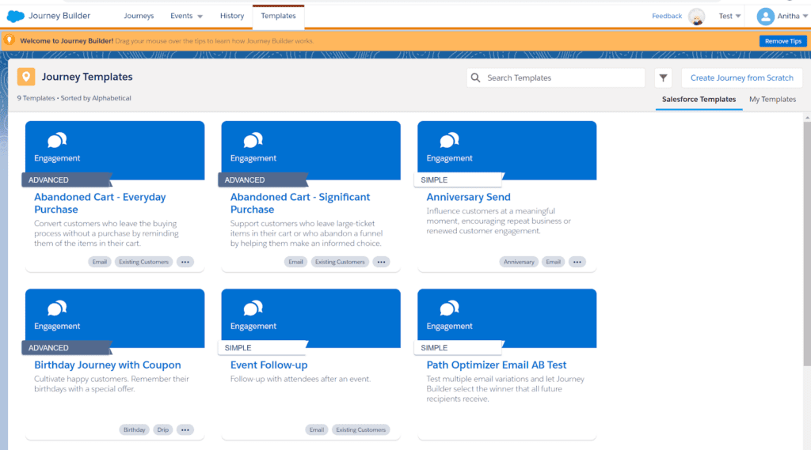
Task: Switch to the My Templates tab
Action: 772,100
